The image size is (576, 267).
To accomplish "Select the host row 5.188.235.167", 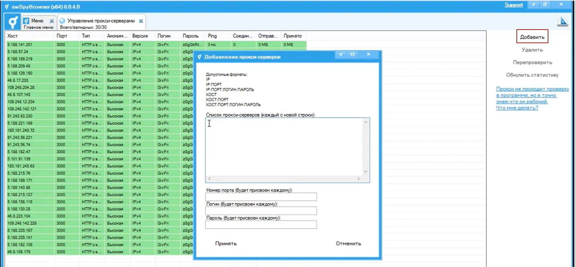I will coord(100,230).
